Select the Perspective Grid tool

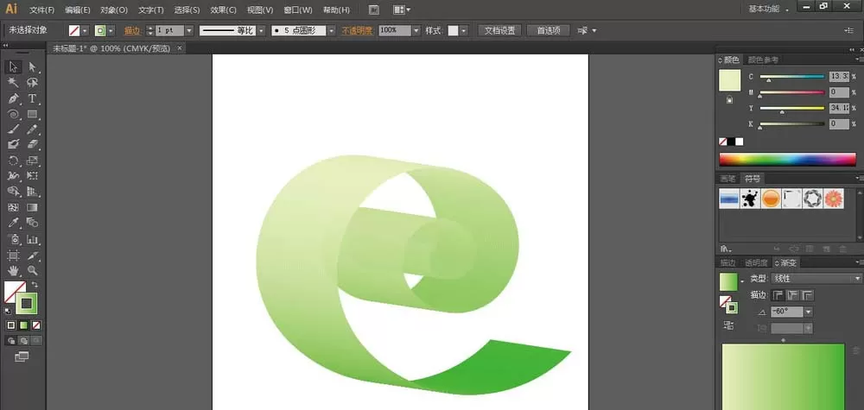pyautogui.click(x=33, y=192)
